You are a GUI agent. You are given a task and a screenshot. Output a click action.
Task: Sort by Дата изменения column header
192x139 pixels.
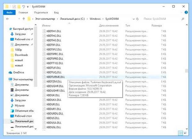109,26
